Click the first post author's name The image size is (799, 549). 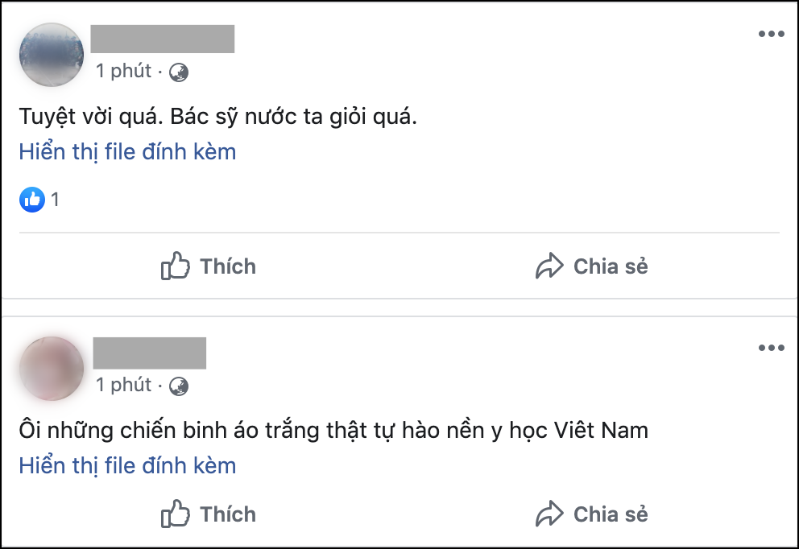pos(163,39)
